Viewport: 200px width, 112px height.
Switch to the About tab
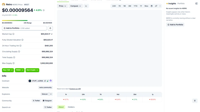coord(61,107)
